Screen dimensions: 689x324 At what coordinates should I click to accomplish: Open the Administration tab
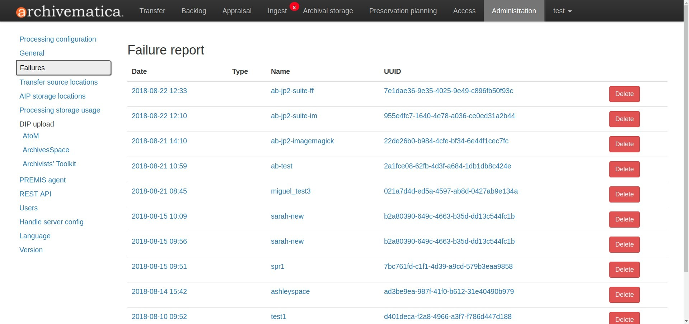coord(514,11)
